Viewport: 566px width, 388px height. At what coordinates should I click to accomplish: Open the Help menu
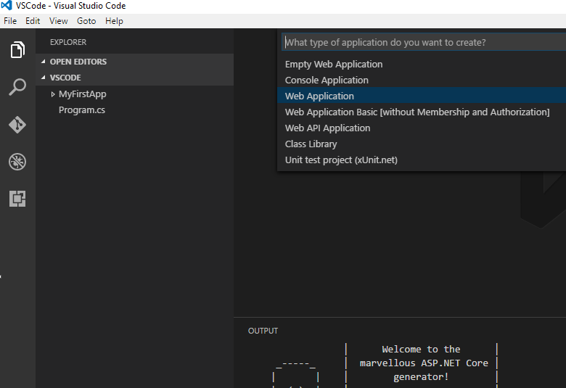coord(114,21)
